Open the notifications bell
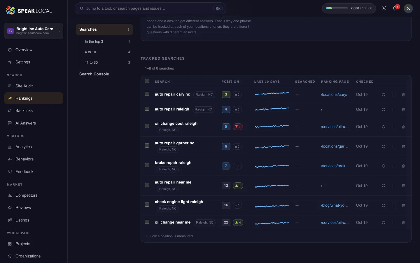Image resolution: width=420 pixels, height=263 pixels. [395, 8]
